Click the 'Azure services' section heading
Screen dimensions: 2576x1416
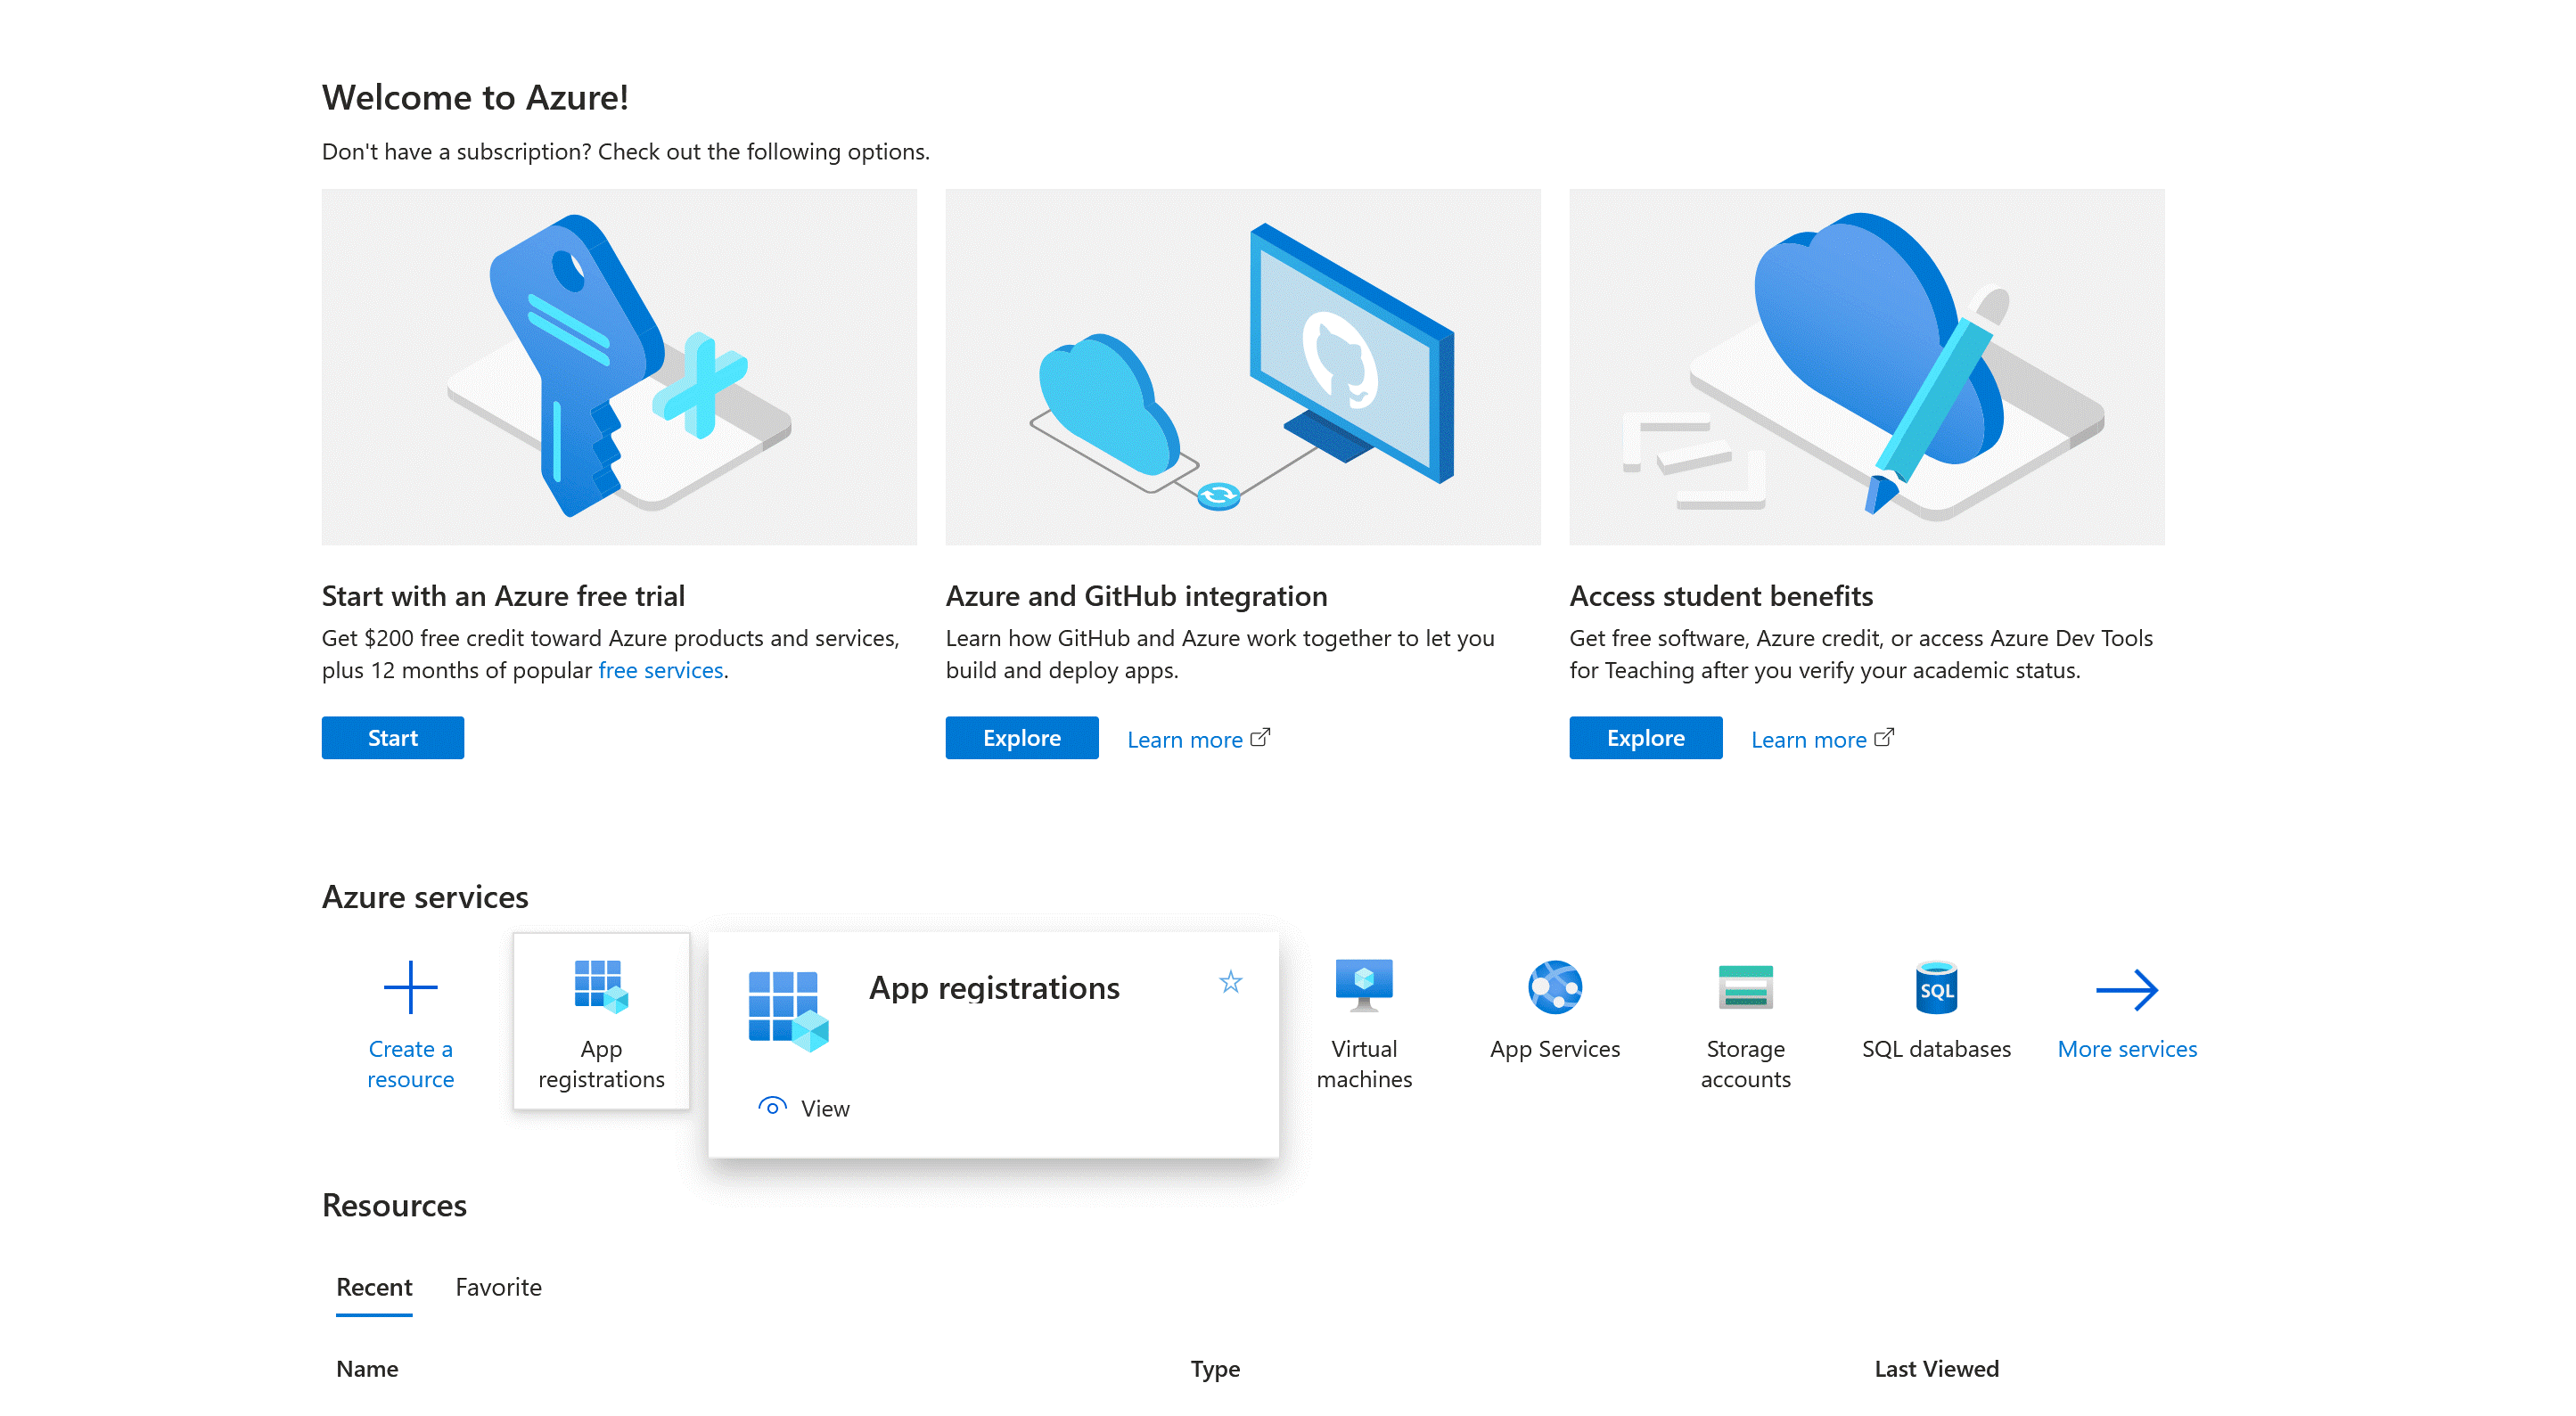pyautogui.click(x=425, y=897)
